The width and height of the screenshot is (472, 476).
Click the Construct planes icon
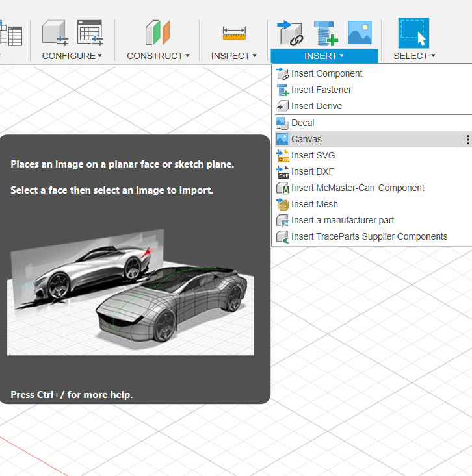tap(158, 32)
